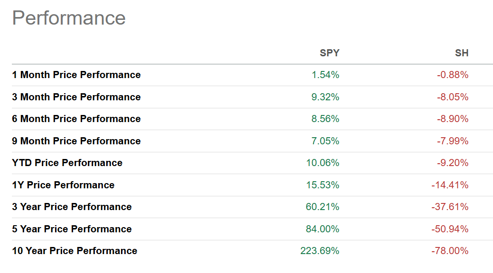Click SPY's 1 month value 1.54%
The height and width of the screenshot is (273, 493).
(326, 75)
